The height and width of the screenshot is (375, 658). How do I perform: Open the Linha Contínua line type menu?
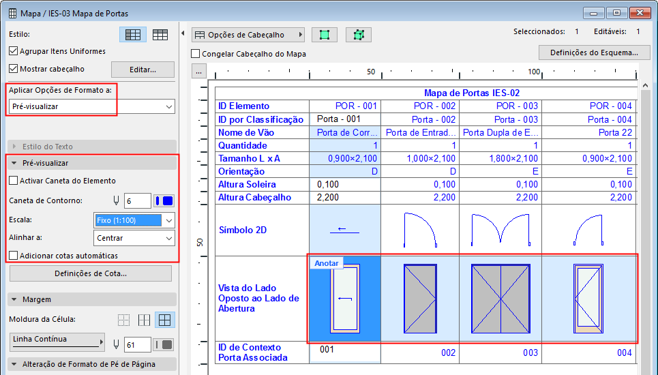click(x=59, y=341)
